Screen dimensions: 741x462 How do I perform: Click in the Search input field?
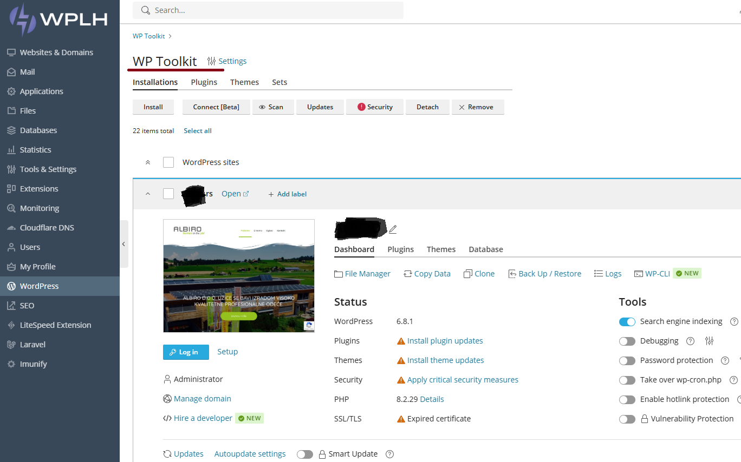point(268,10)
